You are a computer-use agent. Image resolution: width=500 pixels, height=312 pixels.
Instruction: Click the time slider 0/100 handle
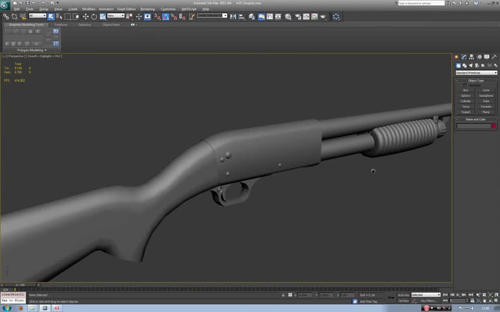[x=20, y=285]
